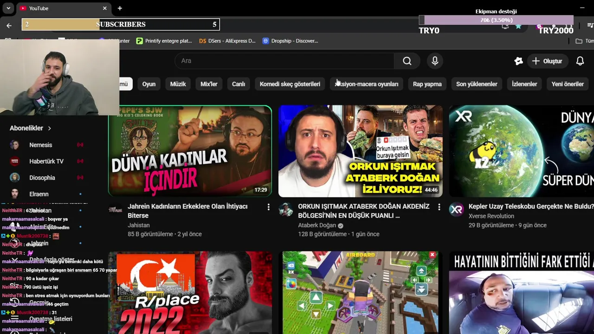Image resolution: width=594 pixels, height=334 pixels.
Task: Open Jahistan channel avatar under video
Action: (x=116, y=210)
